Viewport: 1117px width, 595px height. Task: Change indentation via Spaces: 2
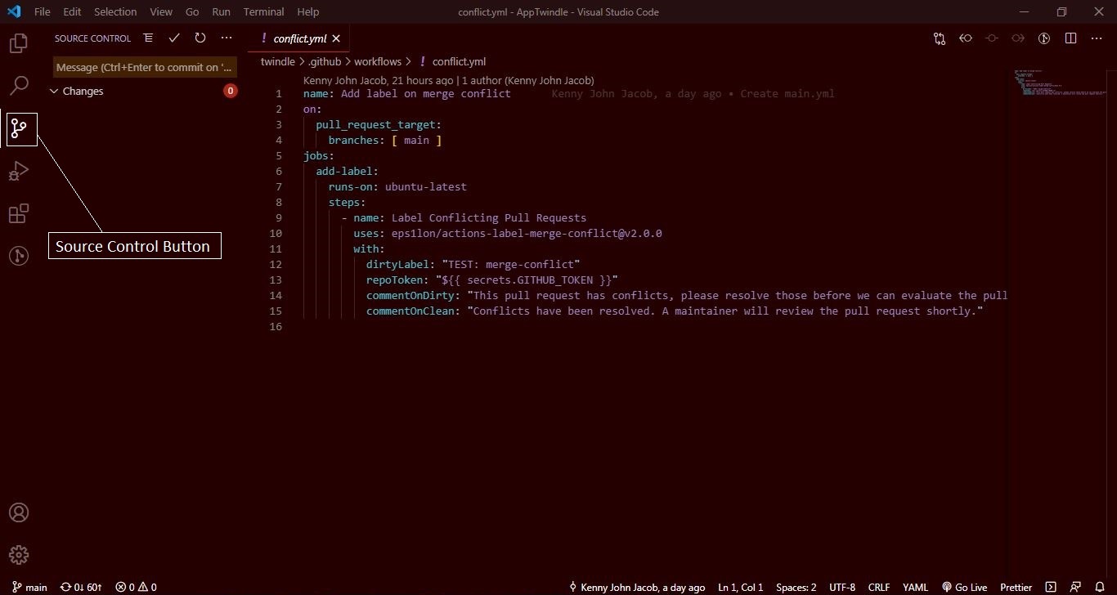tap(796, 587)
